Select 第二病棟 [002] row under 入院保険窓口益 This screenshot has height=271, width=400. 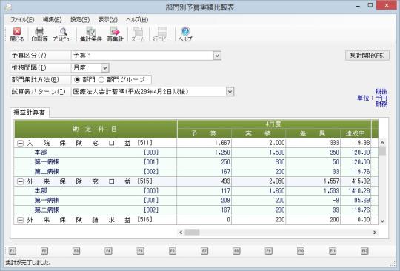point(196,172)
